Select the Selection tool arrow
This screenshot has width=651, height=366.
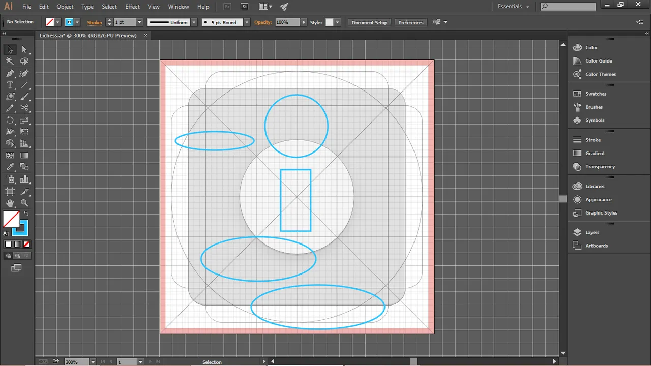pyautogui.click(x=10, y=49)
